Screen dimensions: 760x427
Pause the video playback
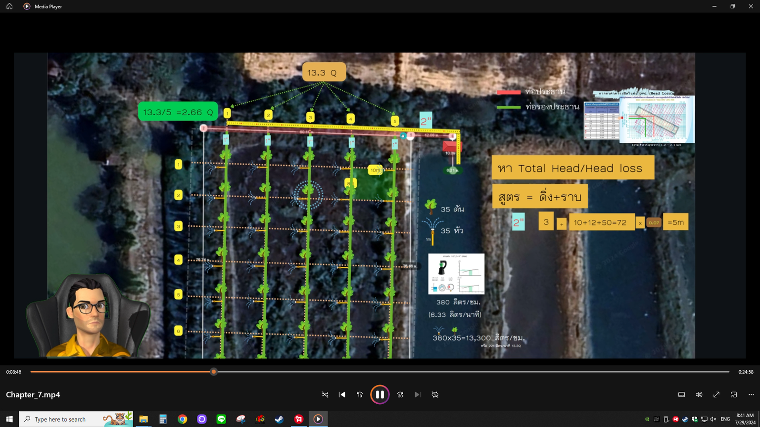click(x=380, y=394)
